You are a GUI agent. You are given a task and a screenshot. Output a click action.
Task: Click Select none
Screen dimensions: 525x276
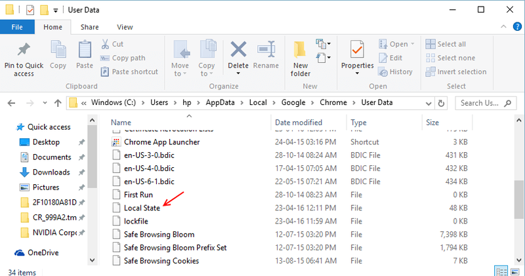(x=450, y=58)
